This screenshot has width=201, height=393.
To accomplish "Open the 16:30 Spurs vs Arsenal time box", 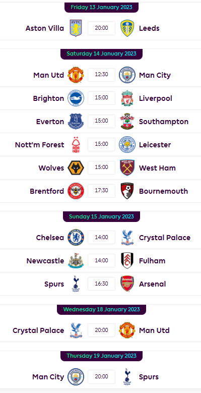I will pos(101,284).
